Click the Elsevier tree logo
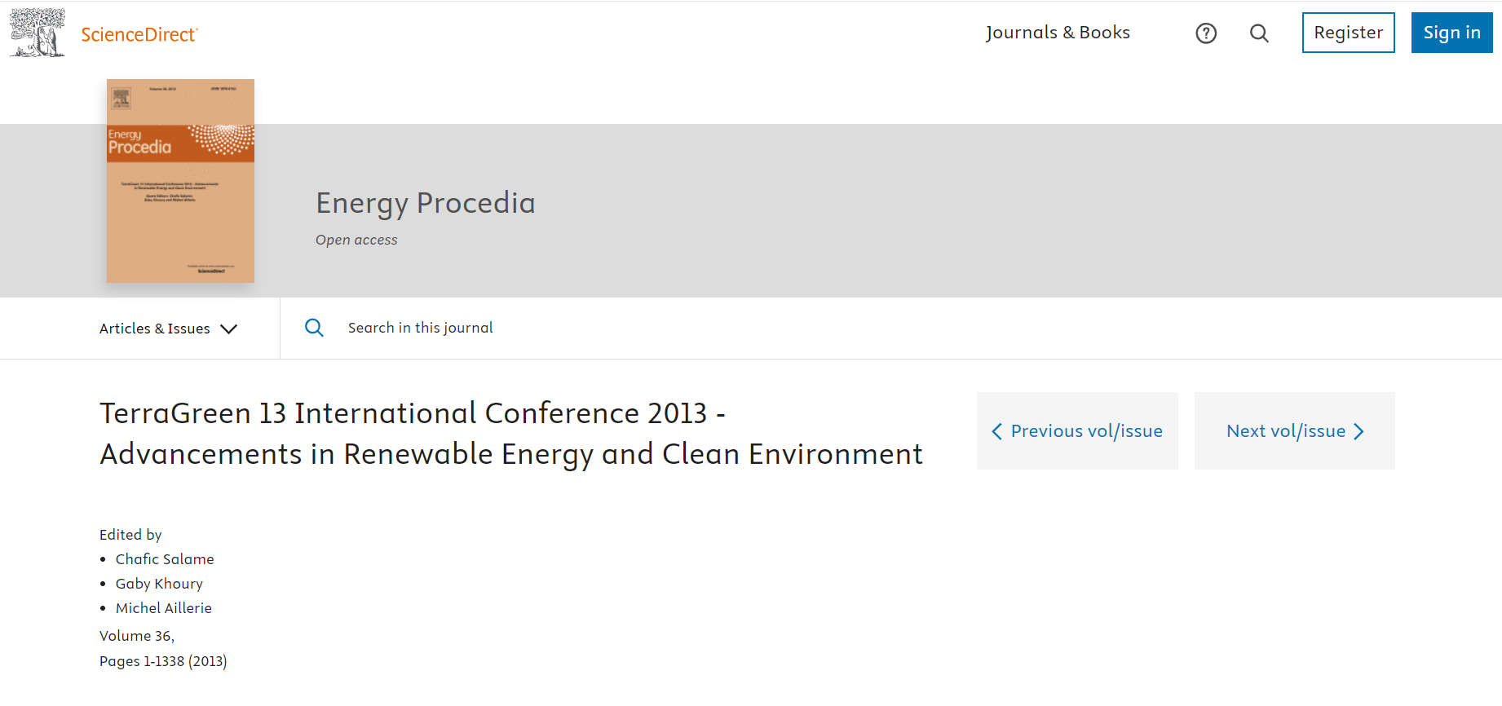Viewport: 1502px width, 706px height. tap(38, 33)
